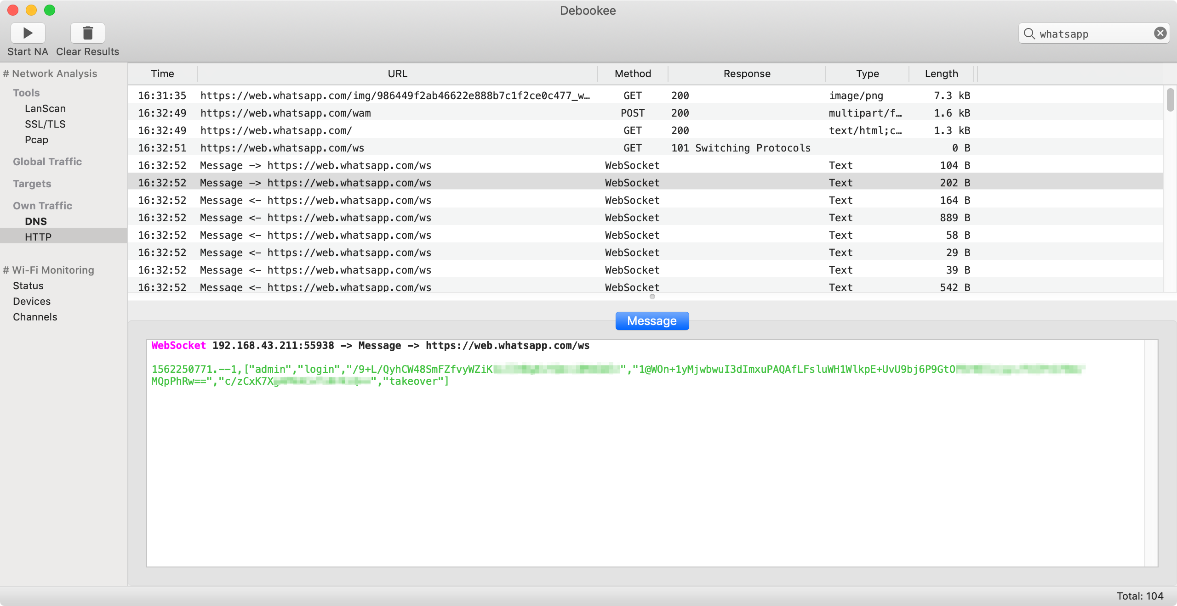Toggle the Network Analysis section header

[51, 73]
